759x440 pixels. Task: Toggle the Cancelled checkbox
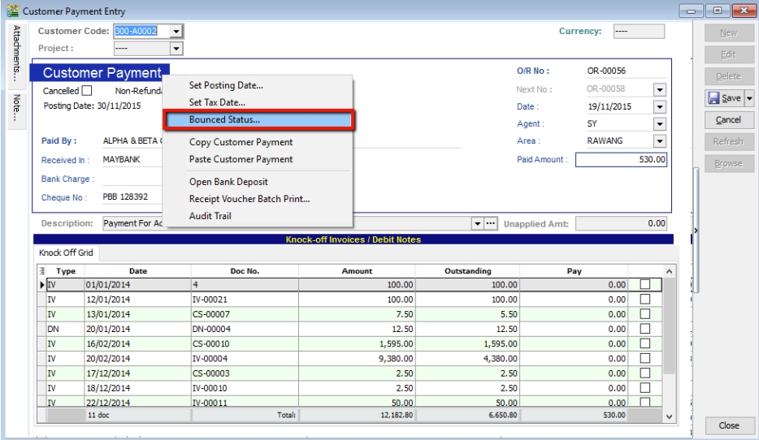pos(87,92)
